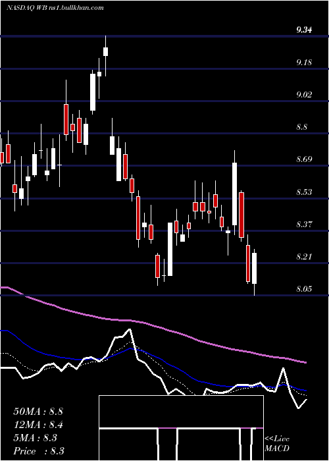Click the 8.69 price level label

(304, 159)
